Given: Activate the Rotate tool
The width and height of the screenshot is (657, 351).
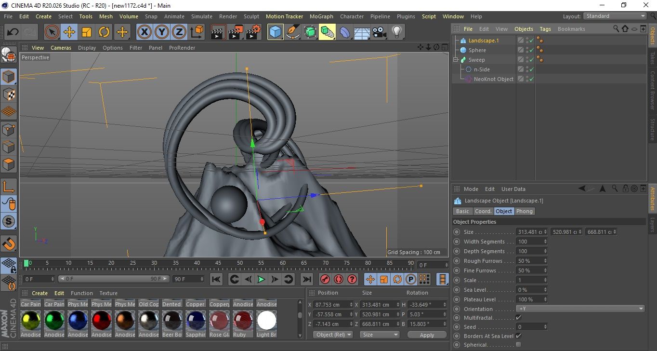Looking at the screenshot, I should click(x=104, y=32).
